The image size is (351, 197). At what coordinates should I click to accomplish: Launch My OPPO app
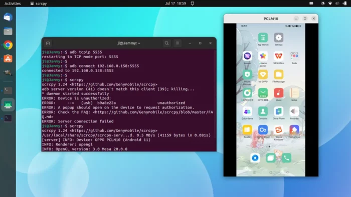point(263,74)
